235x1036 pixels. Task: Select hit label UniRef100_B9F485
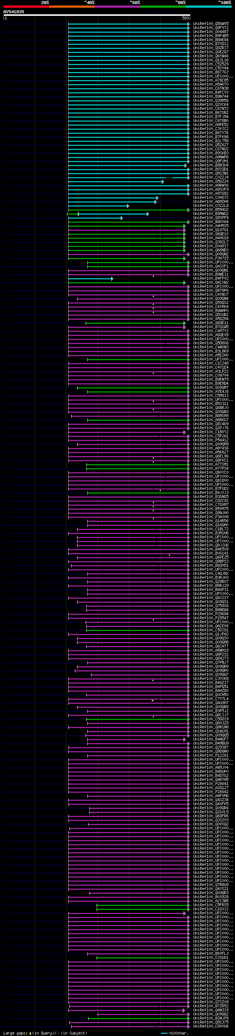click(x=211, y=36)
